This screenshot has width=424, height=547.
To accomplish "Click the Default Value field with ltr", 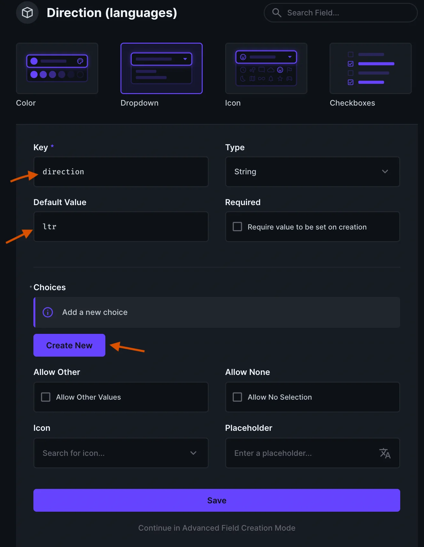I will [121, 227].
